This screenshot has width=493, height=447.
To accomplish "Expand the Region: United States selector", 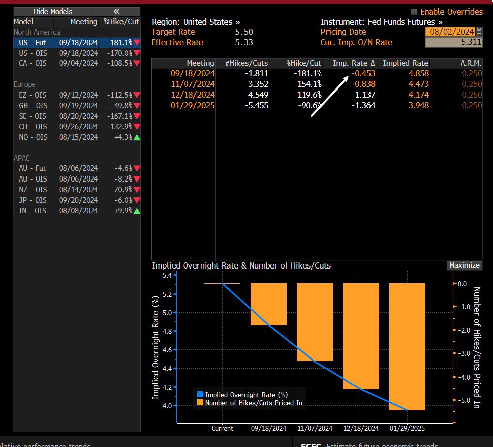I will click(196, 22).
